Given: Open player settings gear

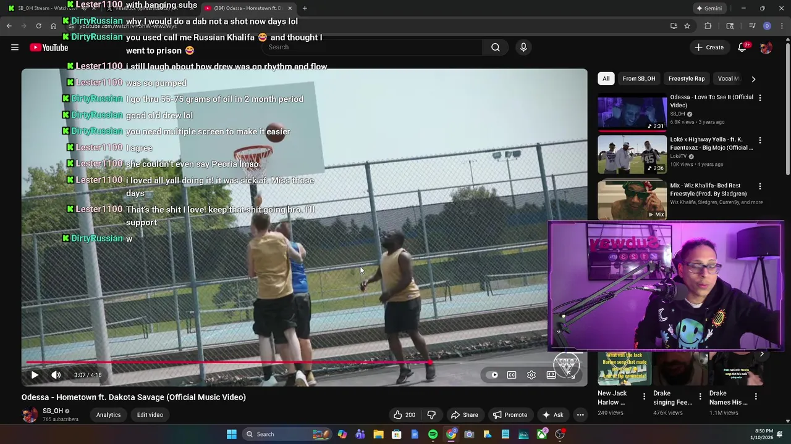Looking at the screenshot, I should (531, 375).
